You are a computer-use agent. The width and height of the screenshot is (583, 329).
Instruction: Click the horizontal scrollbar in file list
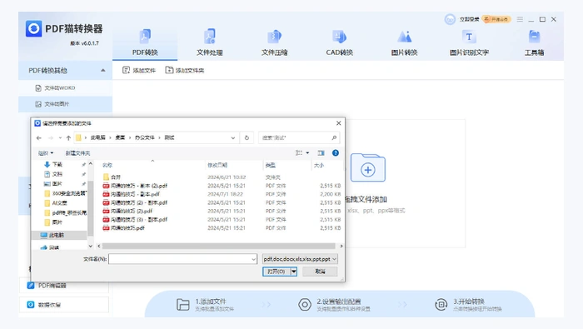218,246
